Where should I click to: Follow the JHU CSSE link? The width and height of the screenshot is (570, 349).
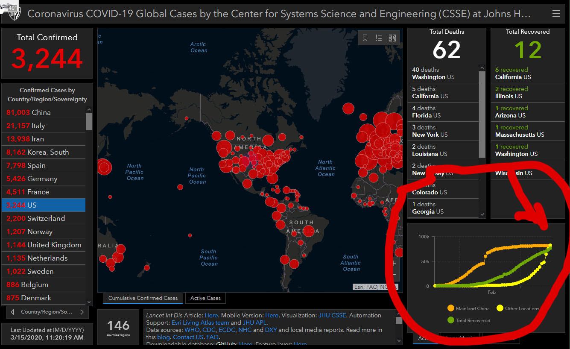[x=331, y=315]
